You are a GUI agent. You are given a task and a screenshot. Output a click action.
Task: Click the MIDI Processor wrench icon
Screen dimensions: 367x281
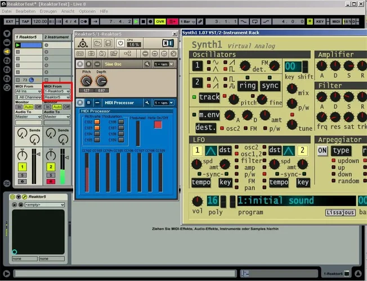point(146,102)
